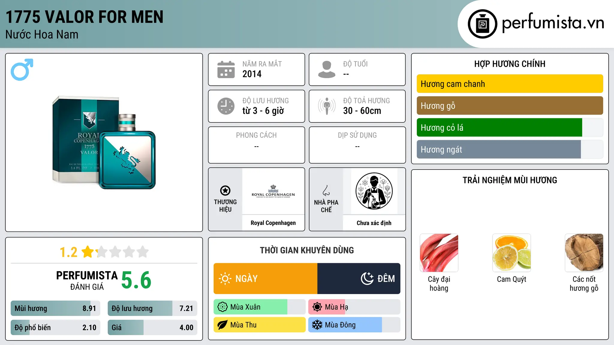Select the yellow Hương cam chanh accord bar
The image size is (614, 345).
510,84
